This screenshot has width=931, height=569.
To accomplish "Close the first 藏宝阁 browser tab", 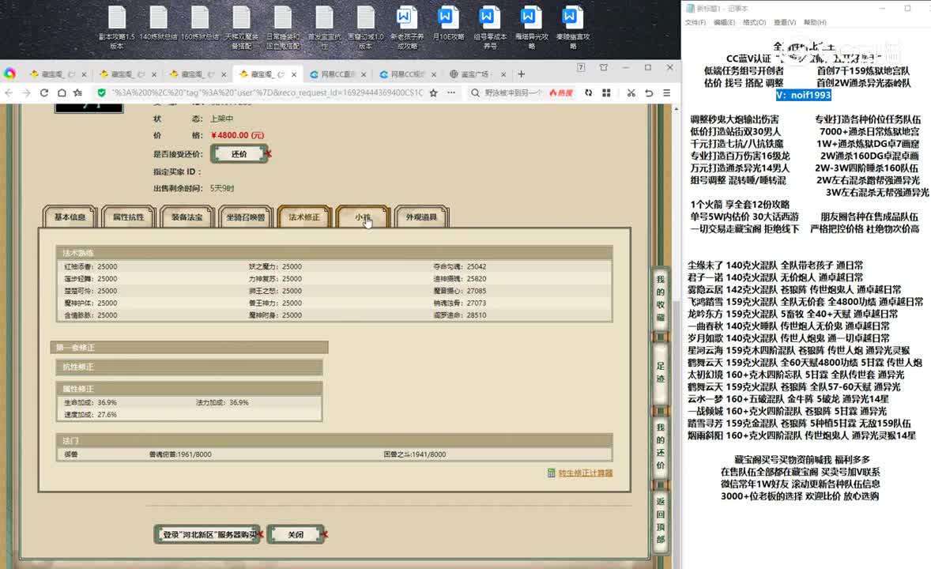I will coord(84,74).
